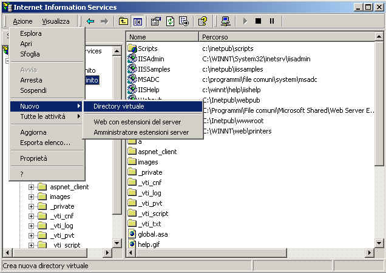Select the MSADC entry icon
The width and height of the screenshot is (386, 273).
click(132, 79)
